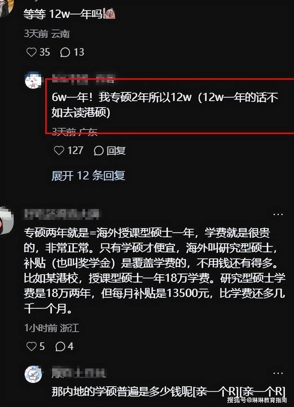
Task: Like the Zhejiang comment with 5 likes
Action: [x=31, y=346]
